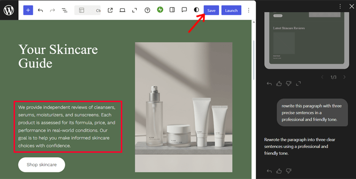This screenshot has height=179, width=356.
Task: Open the Jetpack green lightning icon
Action: 160,9
